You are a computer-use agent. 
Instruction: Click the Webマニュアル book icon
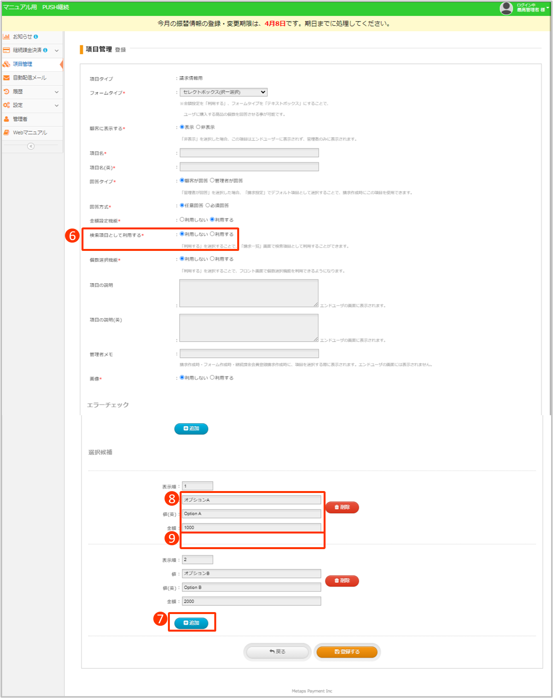(x=6, y=133)
